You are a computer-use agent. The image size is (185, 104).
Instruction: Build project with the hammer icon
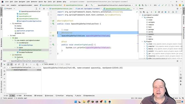point(92,5)
